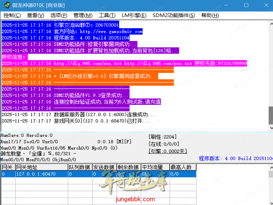Image resolution: width=273 pixels, height=205 pixels.
Task: Click the underlined 引擎:0.0002天 label
Action: pyautogui.click(x=168, y=151)
